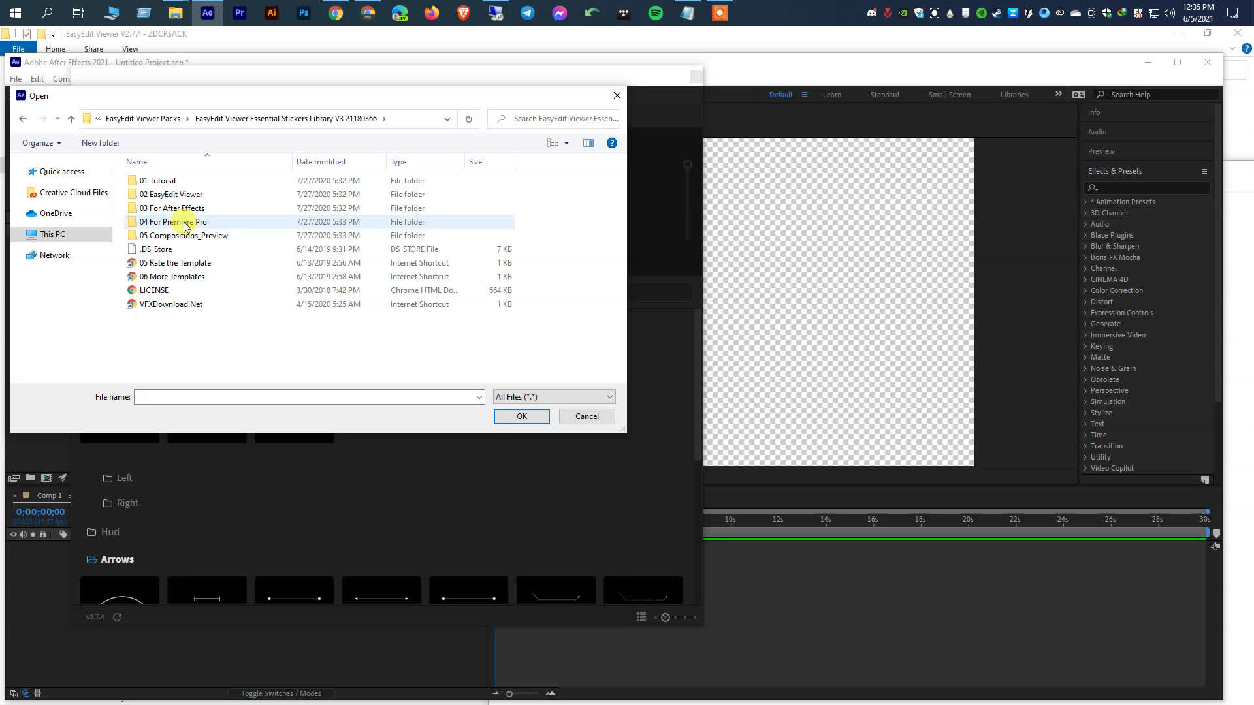Screen dimensions: 1254x705
Task: Cancel the Open dialog
Action: (587, 416)
